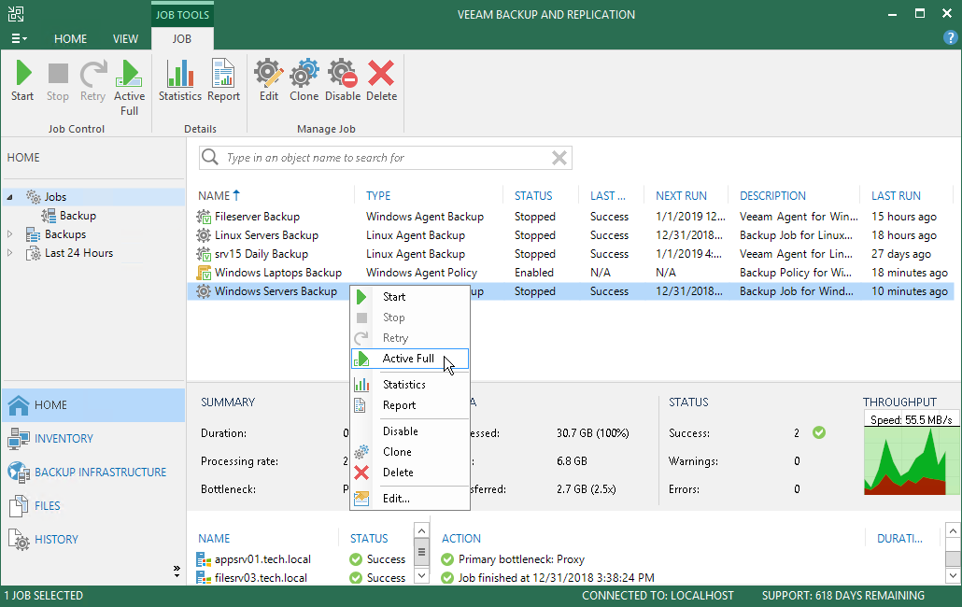Open Report from the ribbon
The image size is (962, 607).
pyautogui.click(x=223, y=81)
